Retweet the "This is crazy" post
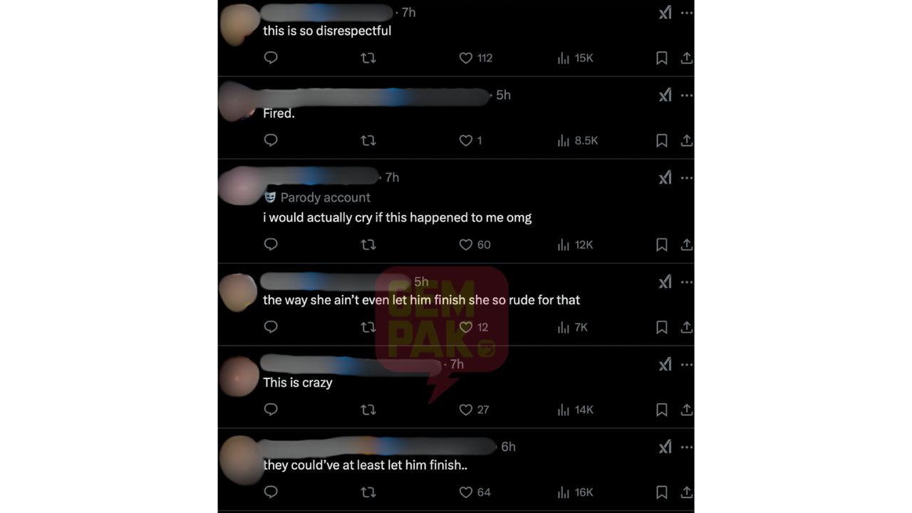912x513 pixels. [368, 410]
